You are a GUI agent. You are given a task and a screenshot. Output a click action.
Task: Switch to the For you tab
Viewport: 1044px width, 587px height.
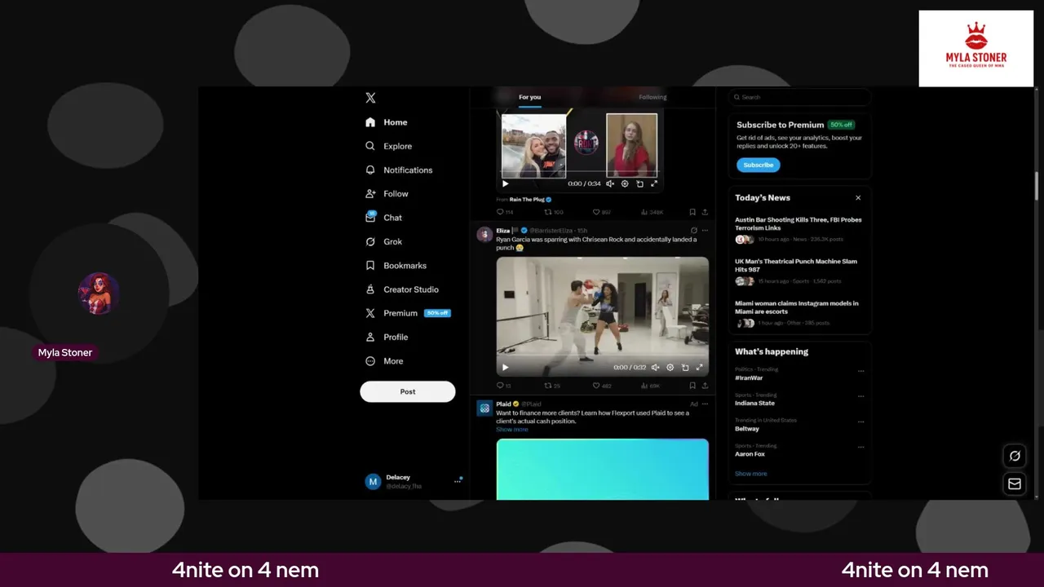pyautogui.click(x=530, y=97)
